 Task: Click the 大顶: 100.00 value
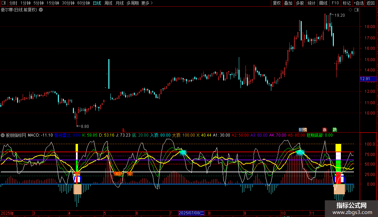click(183, 135)
